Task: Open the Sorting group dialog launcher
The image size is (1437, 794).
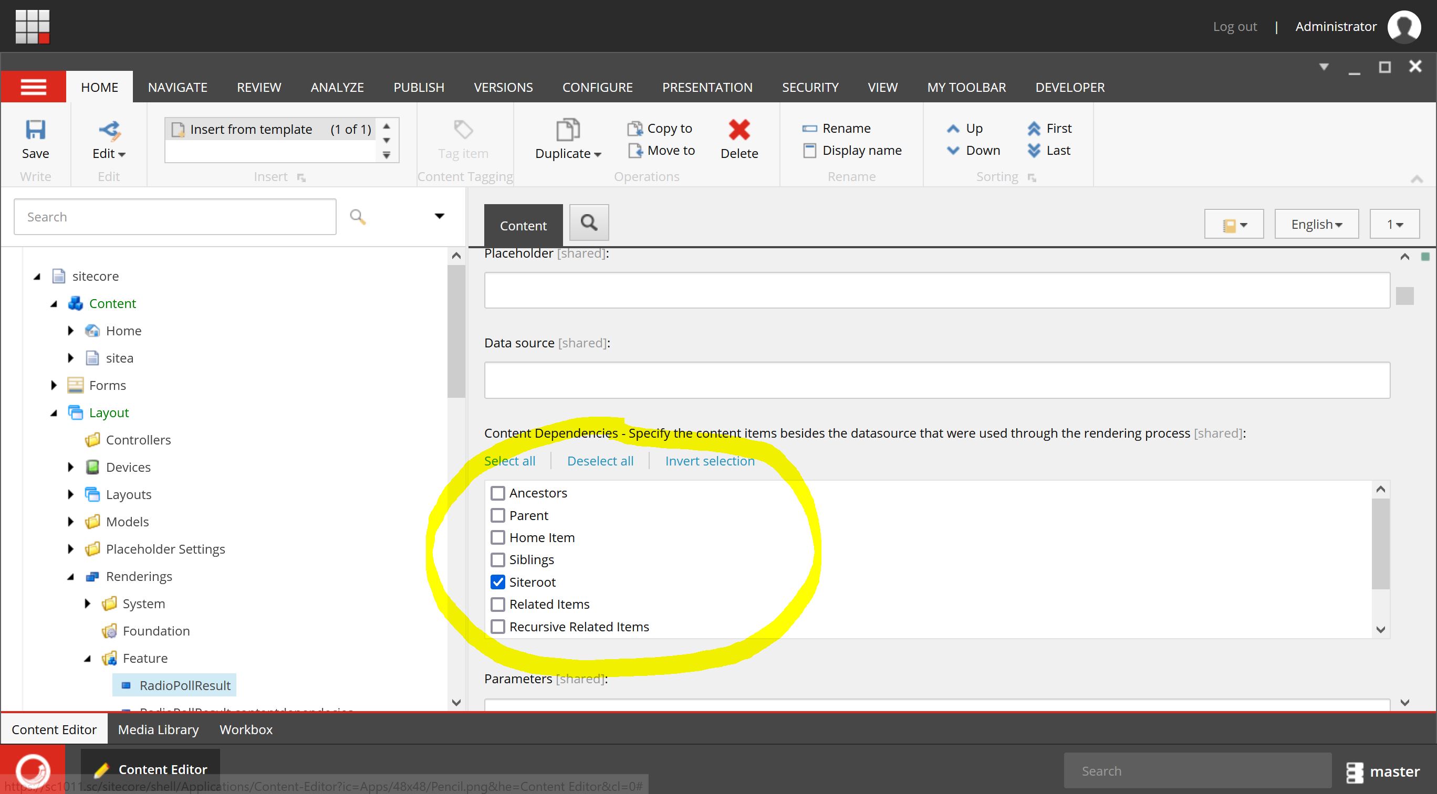Action: [x=1032, y=178]
